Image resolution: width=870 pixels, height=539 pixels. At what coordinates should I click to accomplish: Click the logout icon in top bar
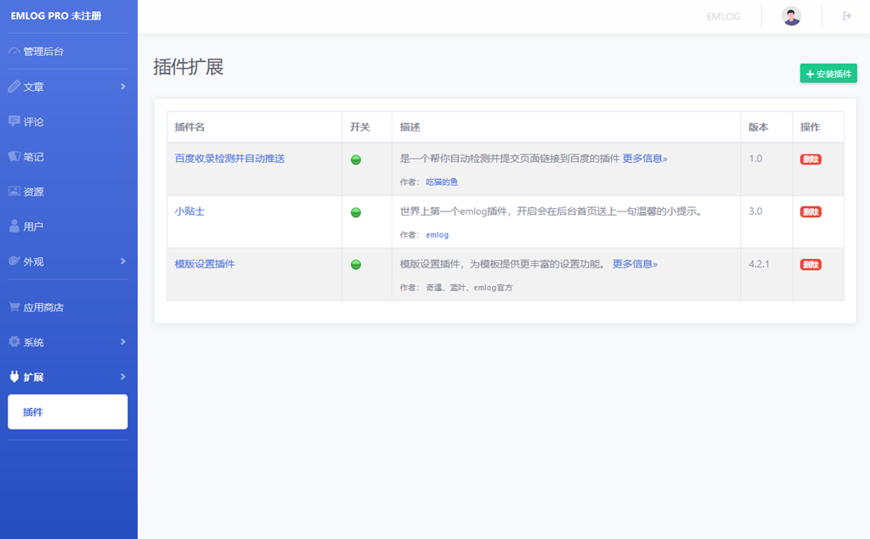coord(846,16)
